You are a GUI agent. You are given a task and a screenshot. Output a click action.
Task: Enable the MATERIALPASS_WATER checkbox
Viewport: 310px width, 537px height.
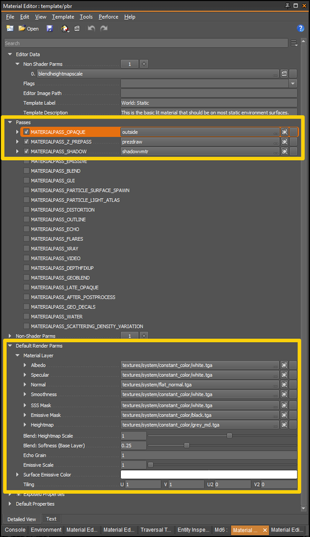(26, 317)
